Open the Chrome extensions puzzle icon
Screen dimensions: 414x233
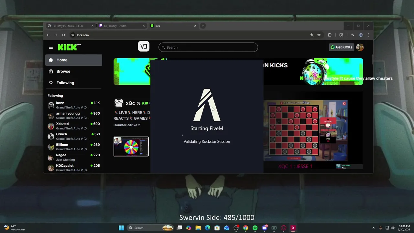click(330, 35)
